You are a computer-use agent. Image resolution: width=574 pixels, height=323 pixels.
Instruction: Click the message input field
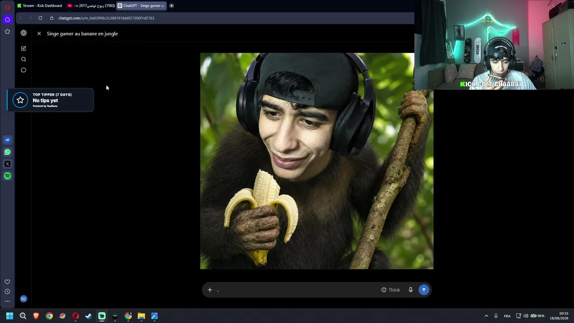[296, 290]
